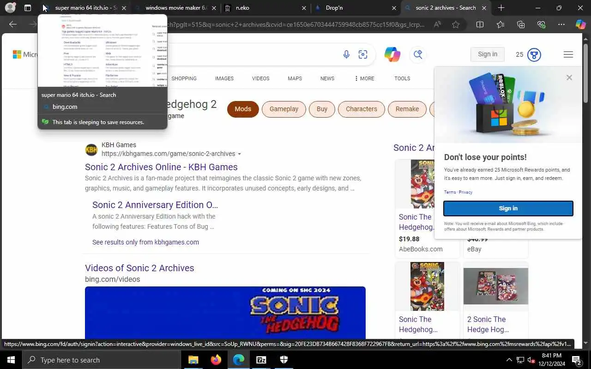Open the Edge profile avatar menu
Viewport: 591px width, 369px height.
[x=10, y=8]
